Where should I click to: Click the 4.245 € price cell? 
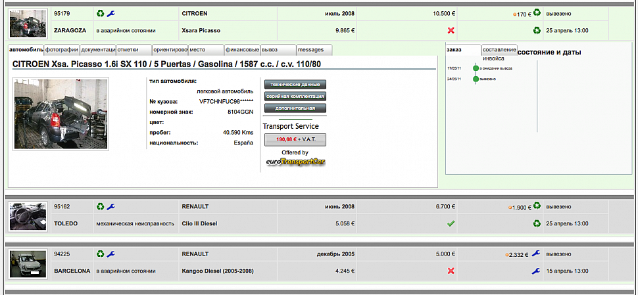pos(317,271)
